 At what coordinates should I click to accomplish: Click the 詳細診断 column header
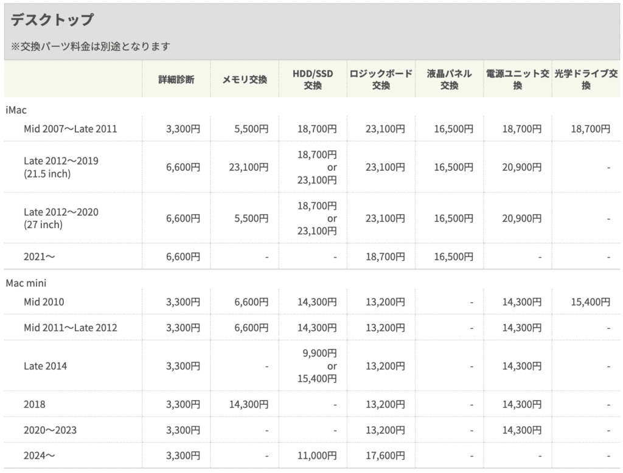pyautogui.click(x=176, y=80)
